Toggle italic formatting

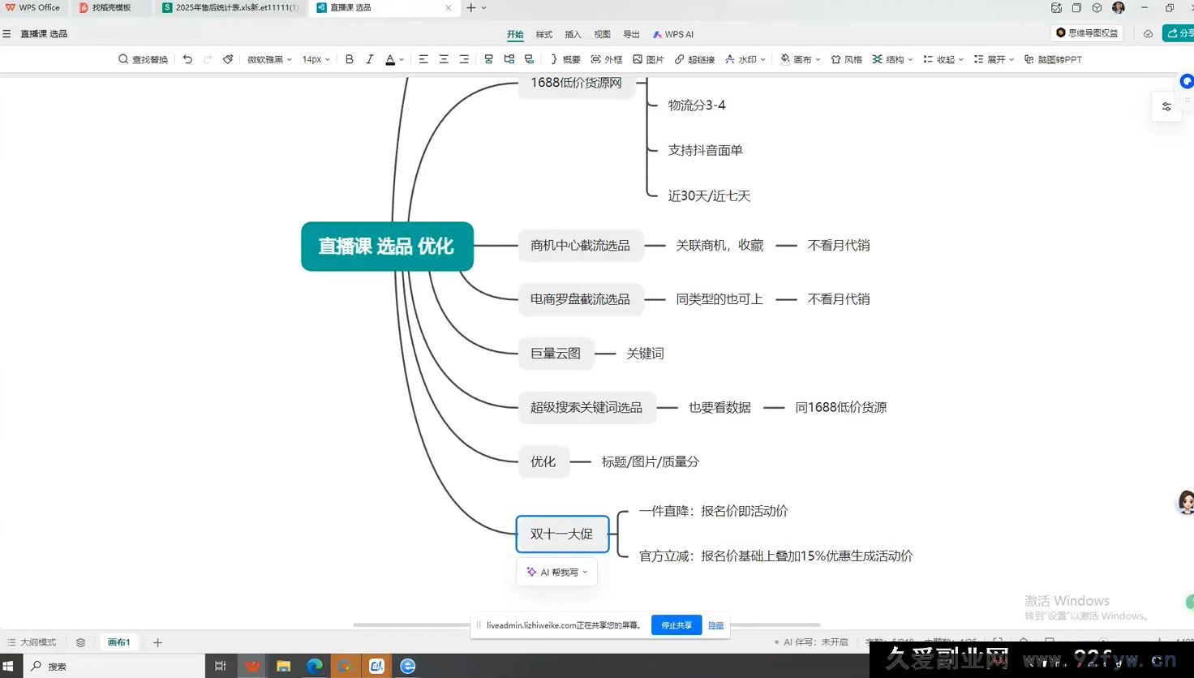click(371, 58)
